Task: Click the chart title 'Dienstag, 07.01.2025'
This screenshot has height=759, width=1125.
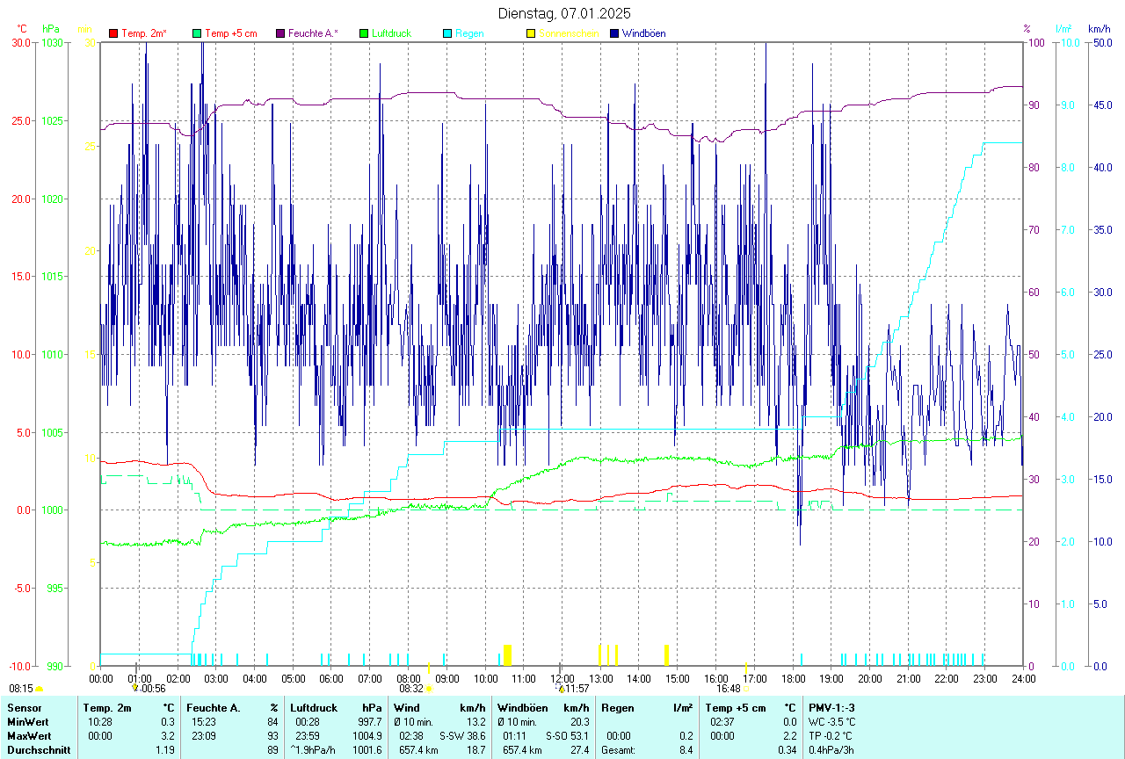Action: (x=564, y=13)
